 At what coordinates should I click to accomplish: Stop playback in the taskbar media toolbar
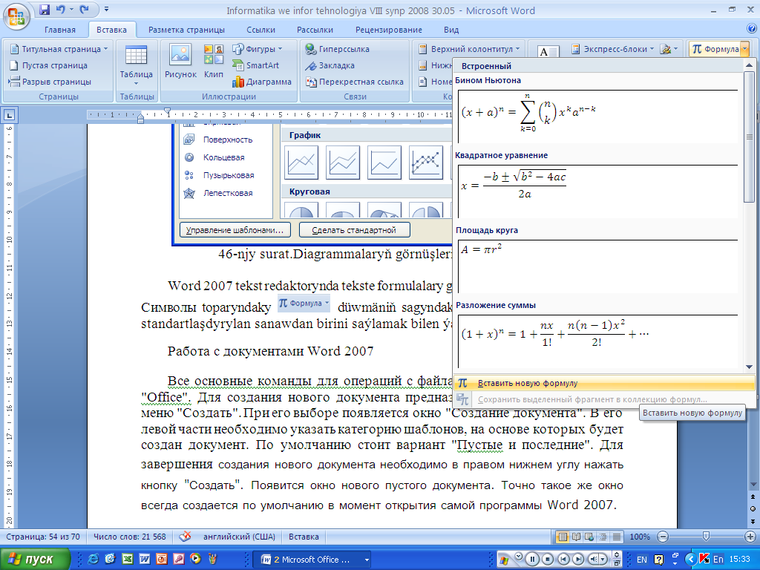point(548,559)
